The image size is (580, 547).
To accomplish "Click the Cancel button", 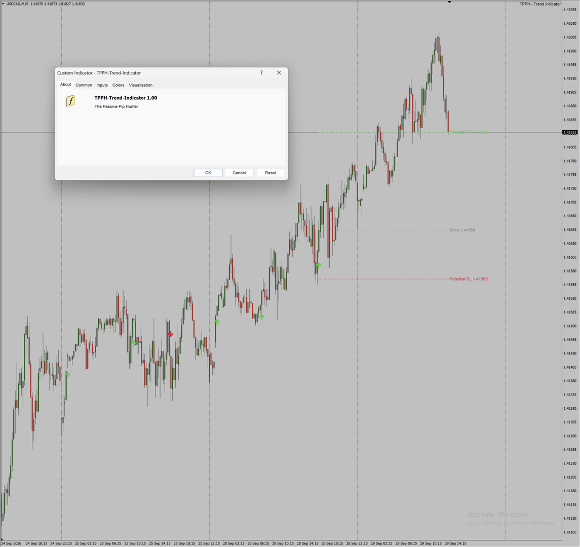I will [x=239, y=173].
